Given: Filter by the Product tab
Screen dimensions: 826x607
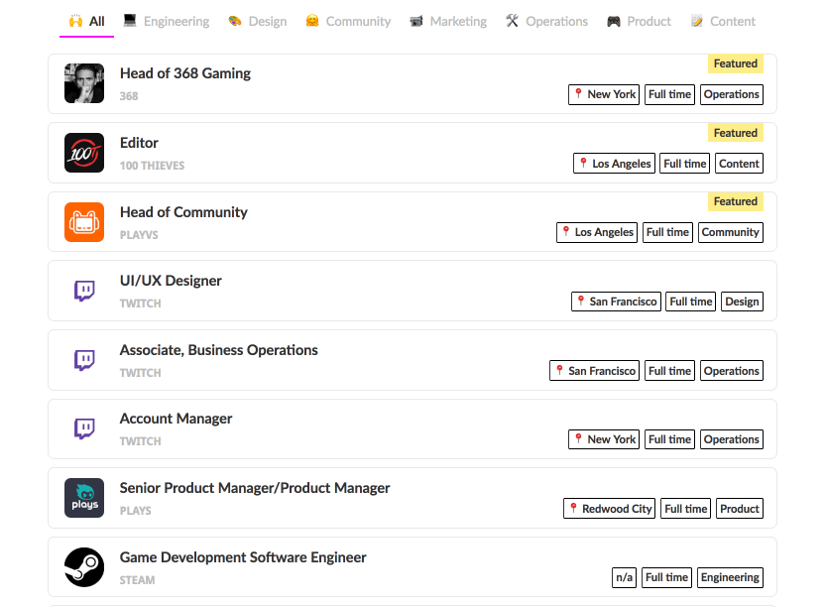Looking at the screenshot, I should [640, 21].
